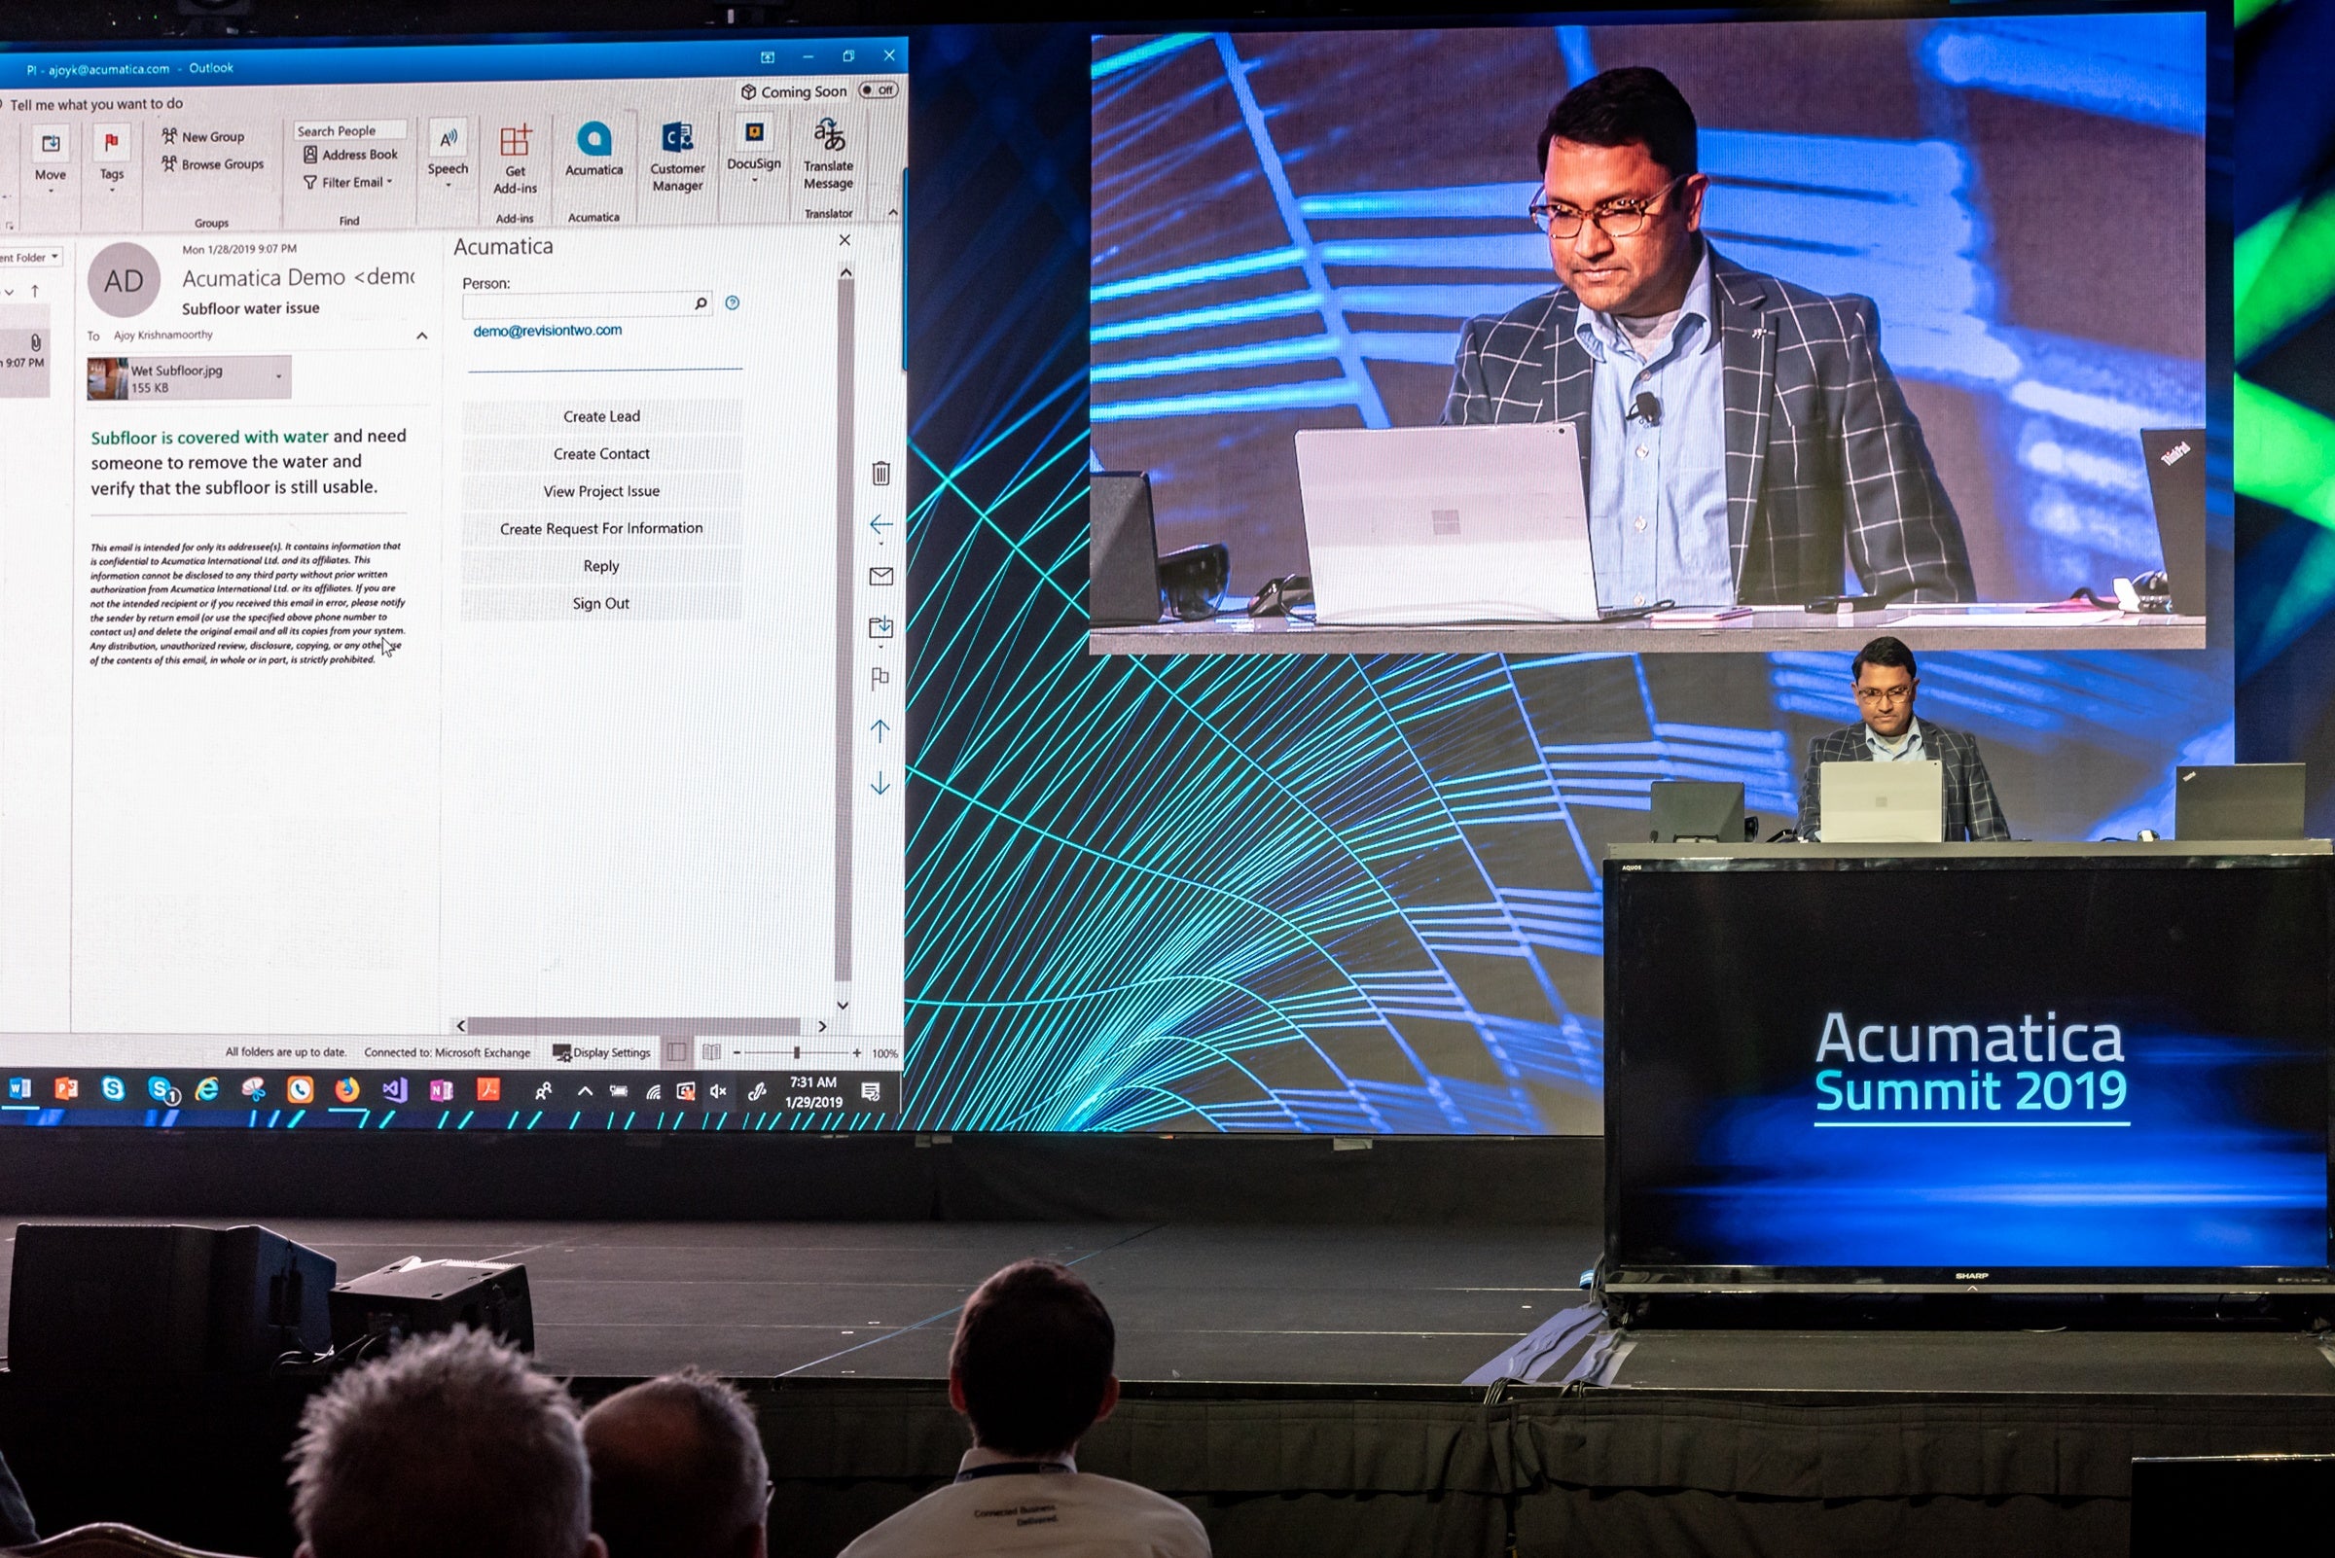This screenshot has height=1558, width=2335.
Task: Switch to Reading view in status bar
Action: tap(712, 1051)
